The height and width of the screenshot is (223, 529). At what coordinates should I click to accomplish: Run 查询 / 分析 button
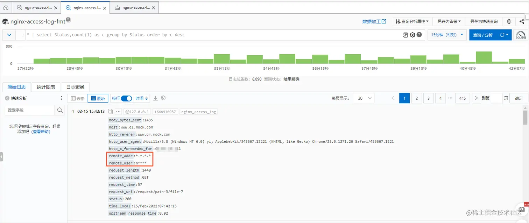tap(483, 35)
